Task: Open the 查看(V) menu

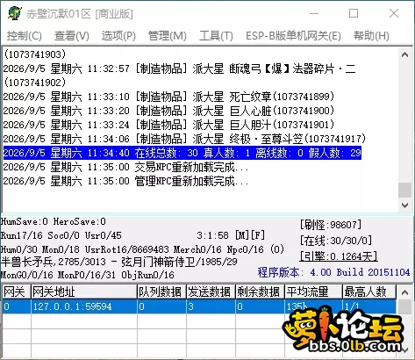Action: click(72, 36)
